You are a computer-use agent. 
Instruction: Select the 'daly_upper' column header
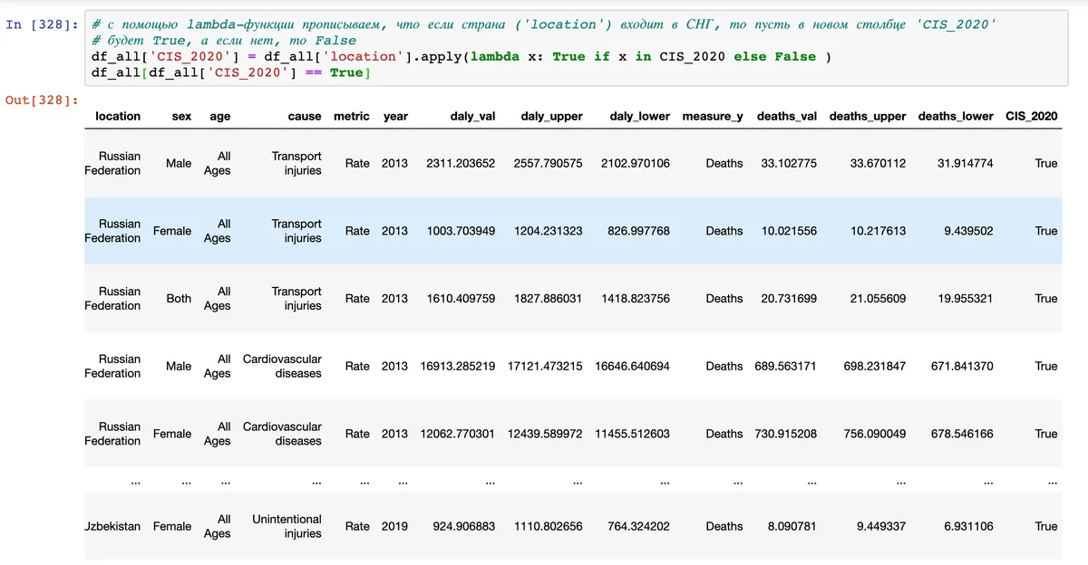551,116
